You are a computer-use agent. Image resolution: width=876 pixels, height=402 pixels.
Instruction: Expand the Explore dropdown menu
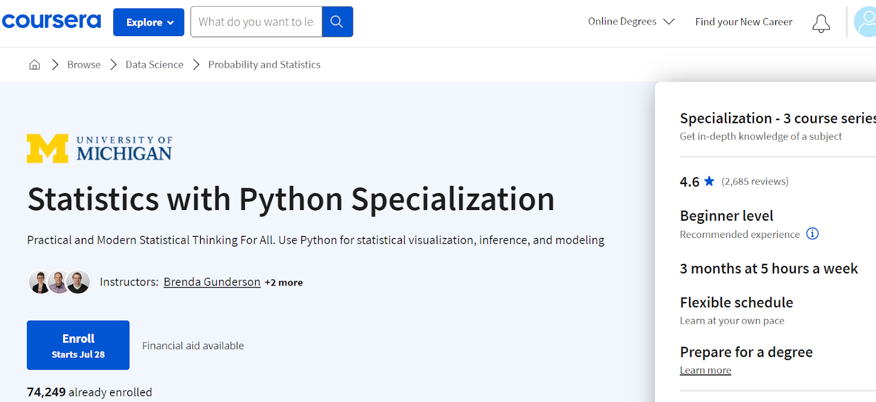tap(149, 22)
